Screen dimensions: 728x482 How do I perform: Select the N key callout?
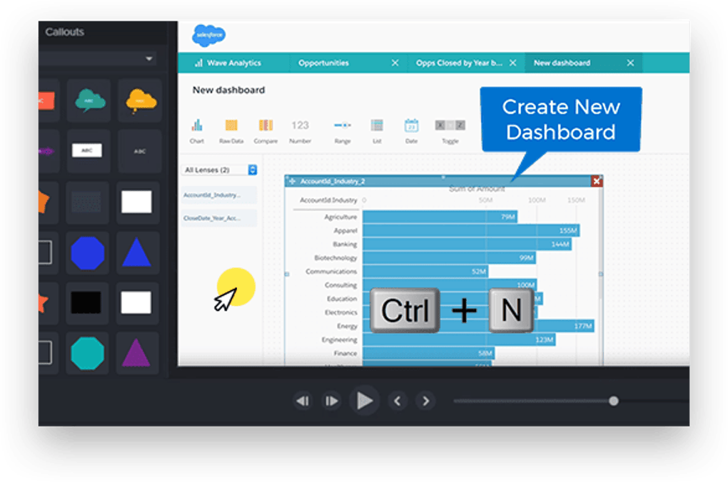(511, 310)
